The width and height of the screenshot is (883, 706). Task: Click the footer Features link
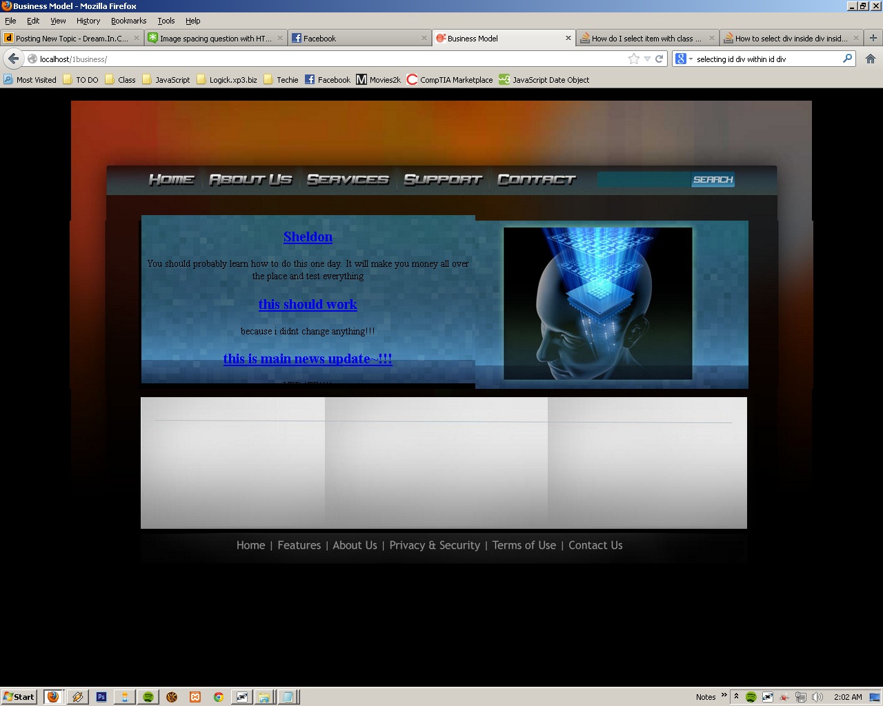tap(299, 545)
